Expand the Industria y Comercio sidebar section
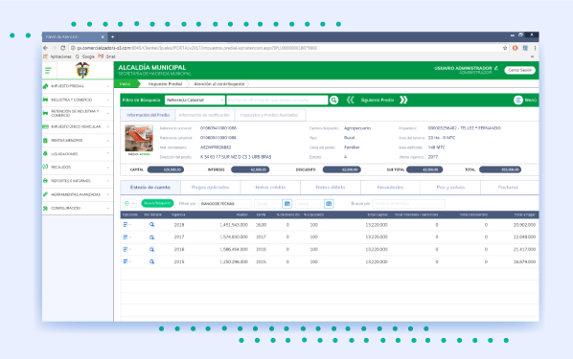Image resolution: width=573 pixels, height=359 pixels. point(78,100)
